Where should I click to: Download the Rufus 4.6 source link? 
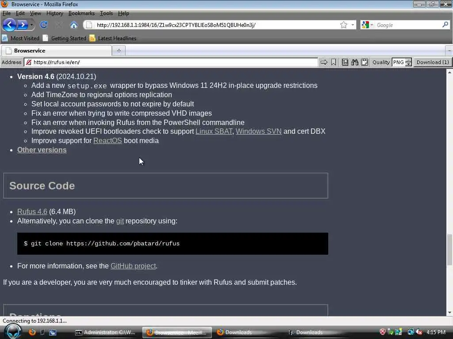pos(32,211)
